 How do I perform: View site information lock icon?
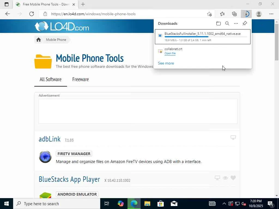[x=45, y=14]
